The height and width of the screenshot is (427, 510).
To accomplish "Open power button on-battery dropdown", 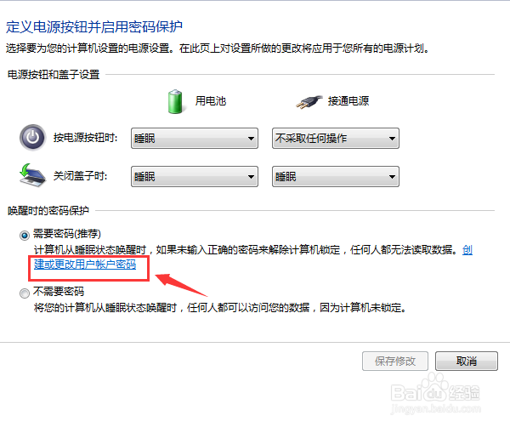I will [x=195, y=139].
